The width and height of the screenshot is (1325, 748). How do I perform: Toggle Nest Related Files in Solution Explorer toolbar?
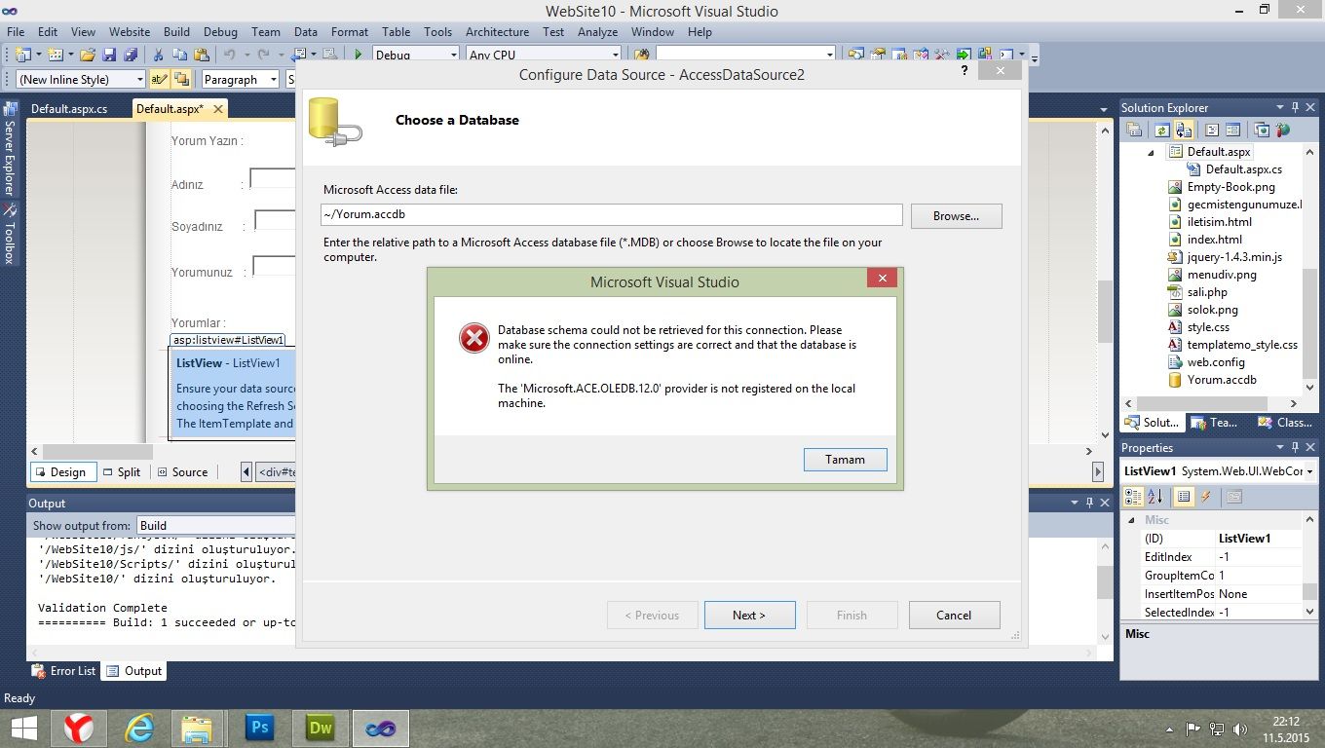click(x=1183, y=130)
